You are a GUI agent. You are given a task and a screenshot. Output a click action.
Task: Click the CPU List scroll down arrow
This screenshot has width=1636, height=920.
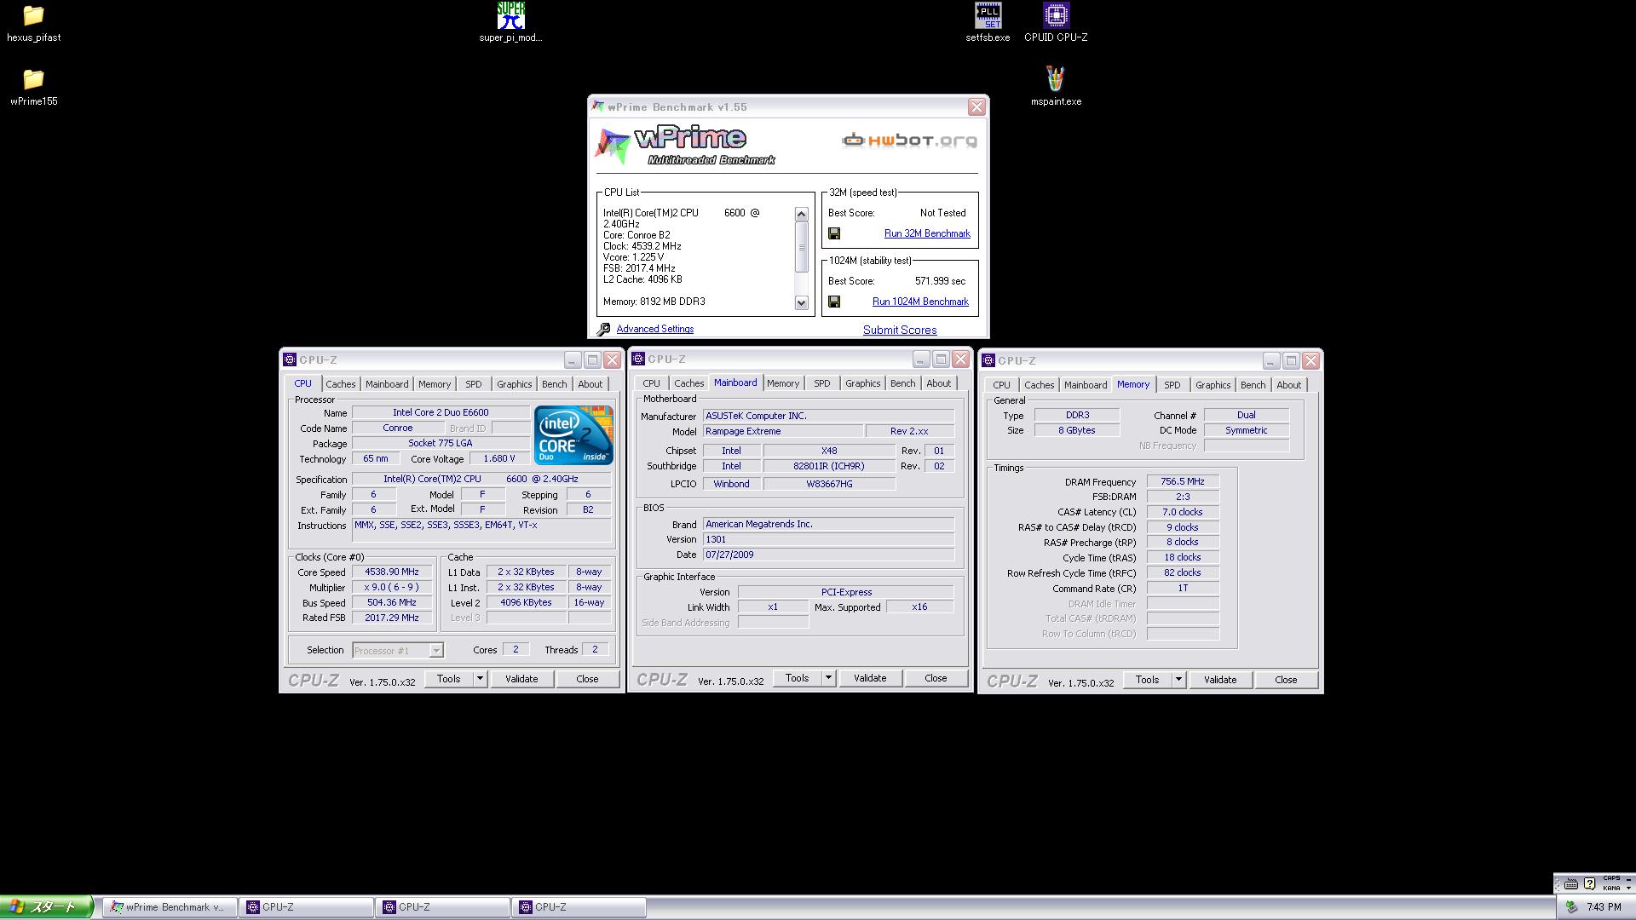coord(801,302)
